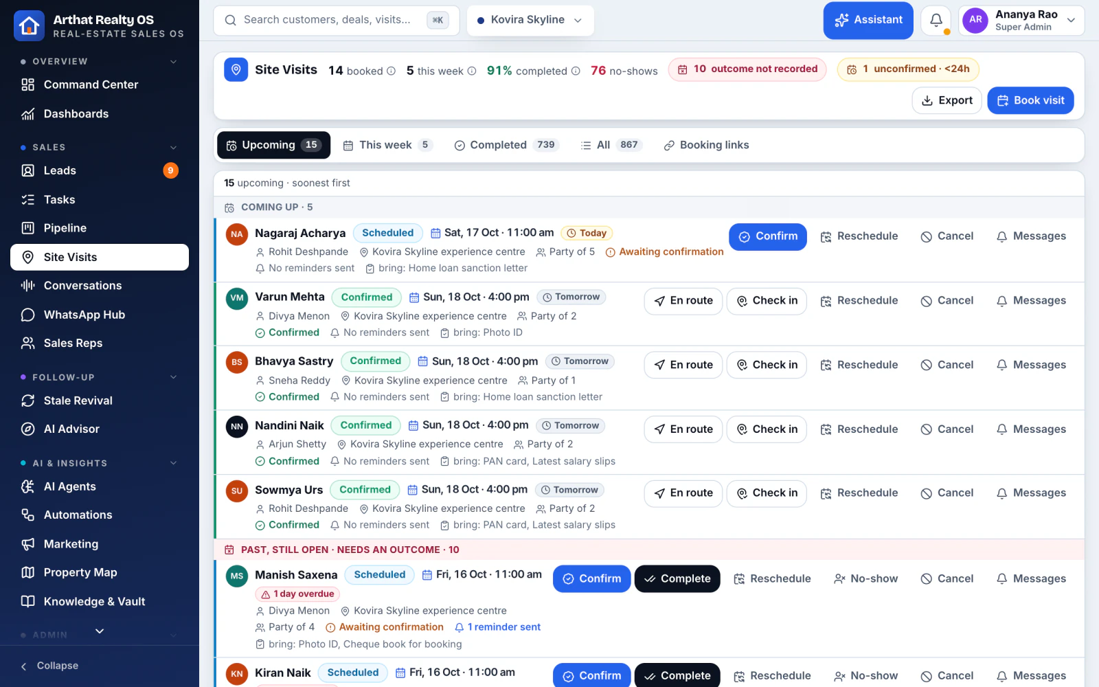This screenshot has width=1099, height=687.
Task: Reschedule Nandini Naik's visit
Action: coord(859,429)
